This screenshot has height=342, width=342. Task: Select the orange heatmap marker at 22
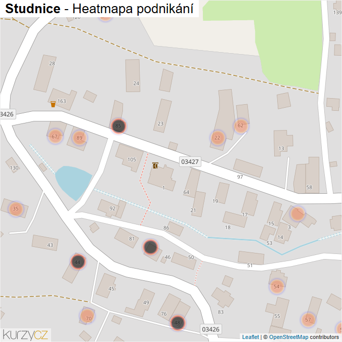(x=218, y=138)
